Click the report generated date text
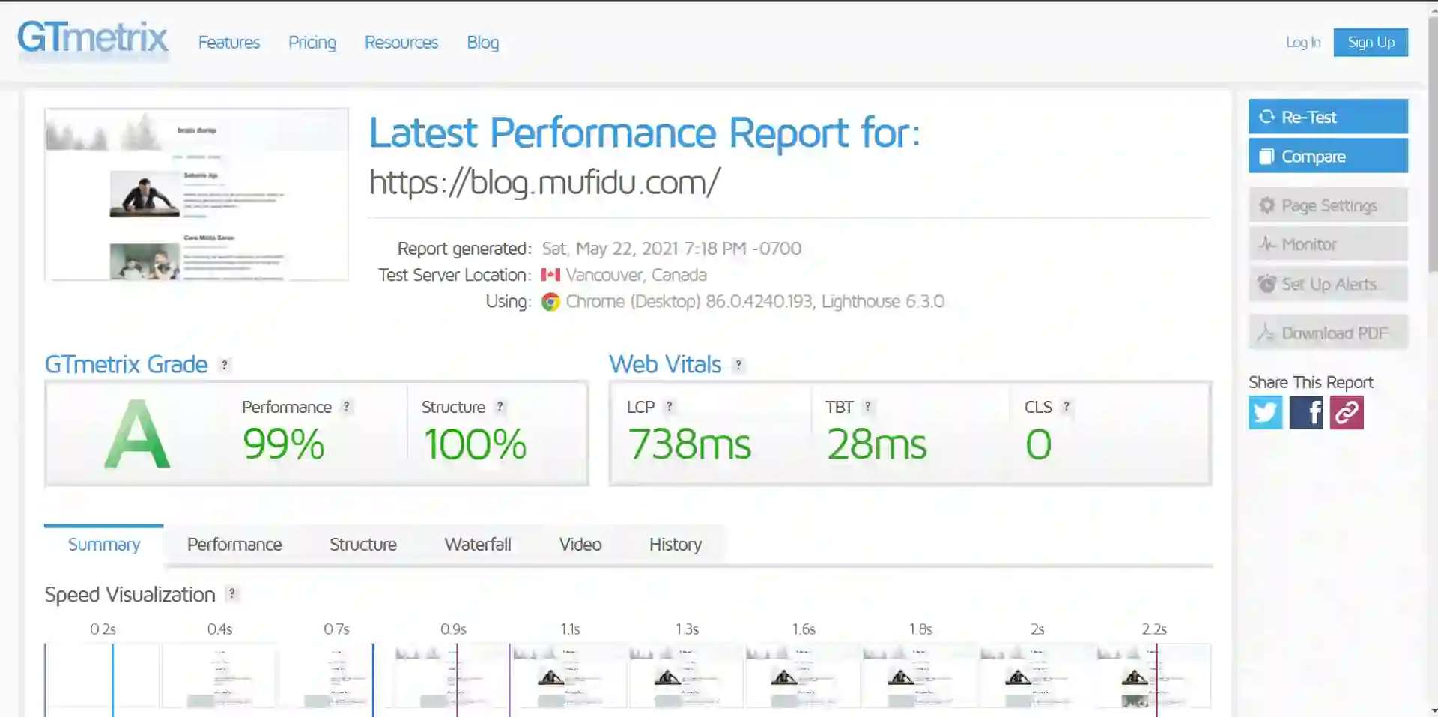The image size is (1438, 717). (x=671, y=249)
